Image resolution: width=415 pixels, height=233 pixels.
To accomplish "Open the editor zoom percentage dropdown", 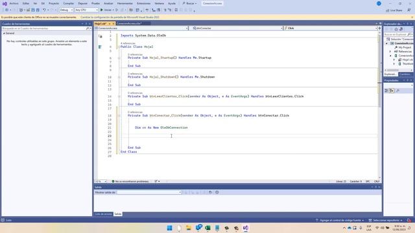I will [x=101, y=181].
